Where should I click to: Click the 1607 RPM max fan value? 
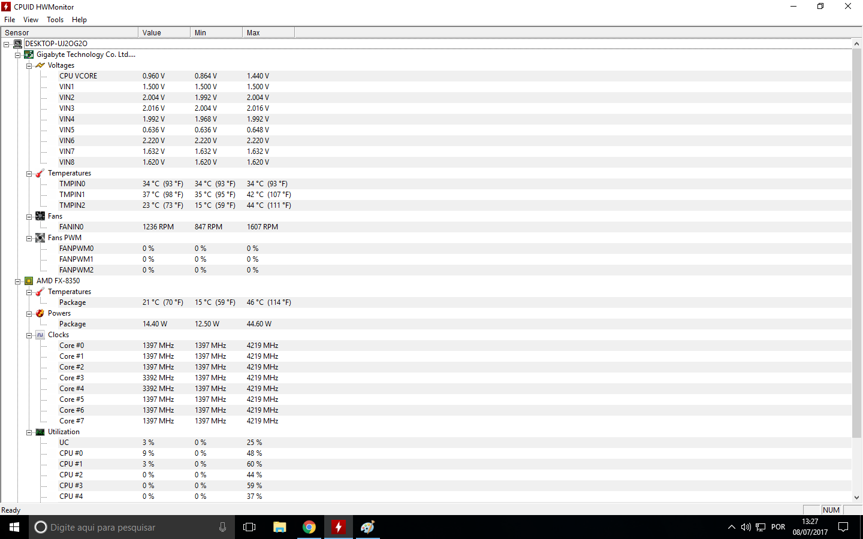(x=262, y=227)
